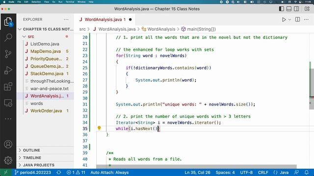Image resolution: width=314 pixels, height=176 pixels.
Task: Open feedback icon in status bar
Action: click(296, 173)
